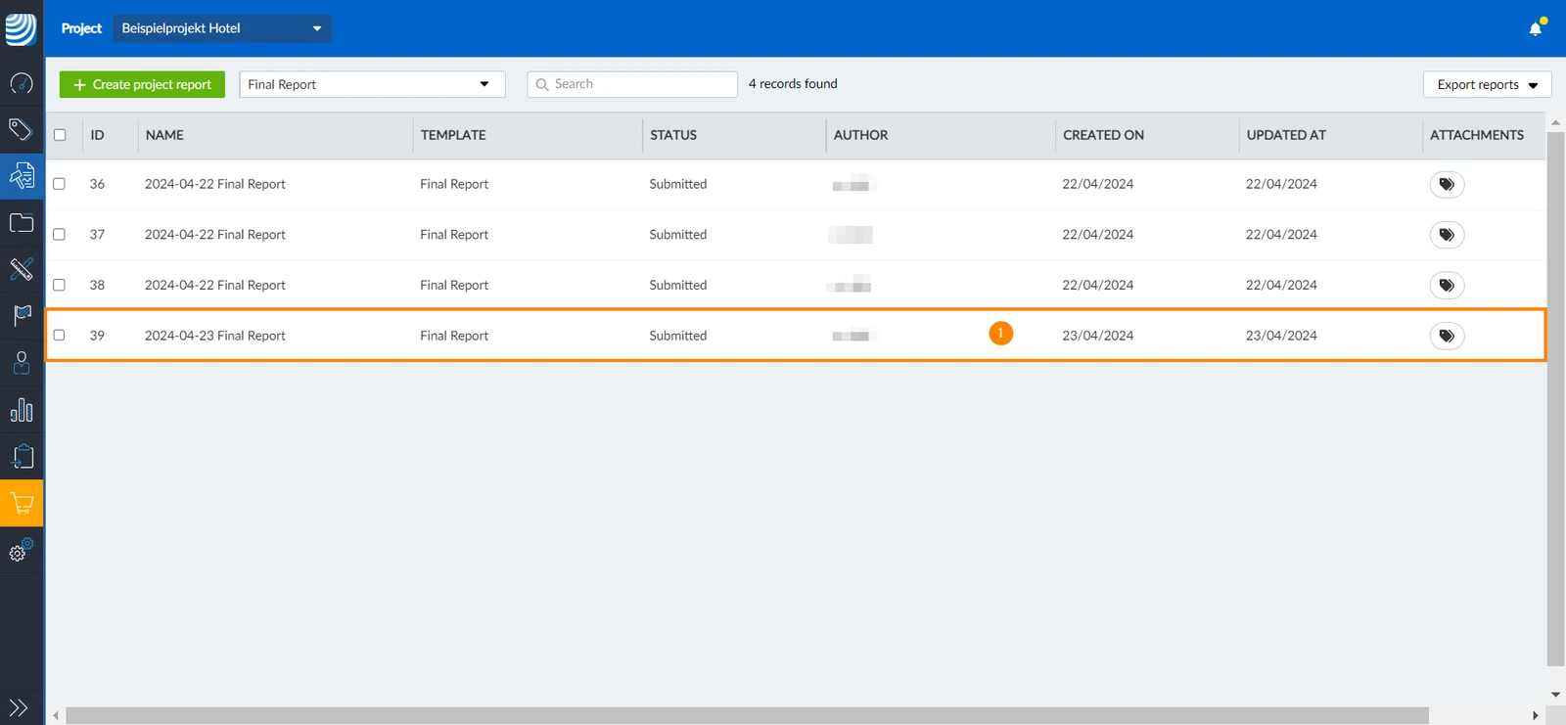The image size is (1566, 725).
Task: Open the dashboard gauge icon in sidebar
Action: click(x=22, y=83)
